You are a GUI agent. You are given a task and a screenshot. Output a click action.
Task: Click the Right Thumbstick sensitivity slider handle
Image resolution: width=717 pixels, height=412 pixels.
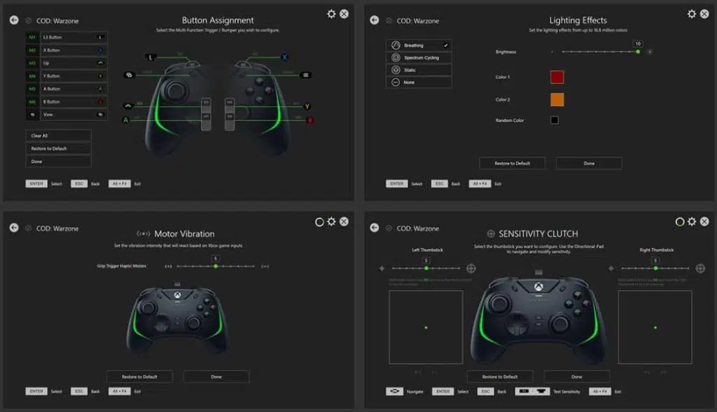(x=655, y=268)
